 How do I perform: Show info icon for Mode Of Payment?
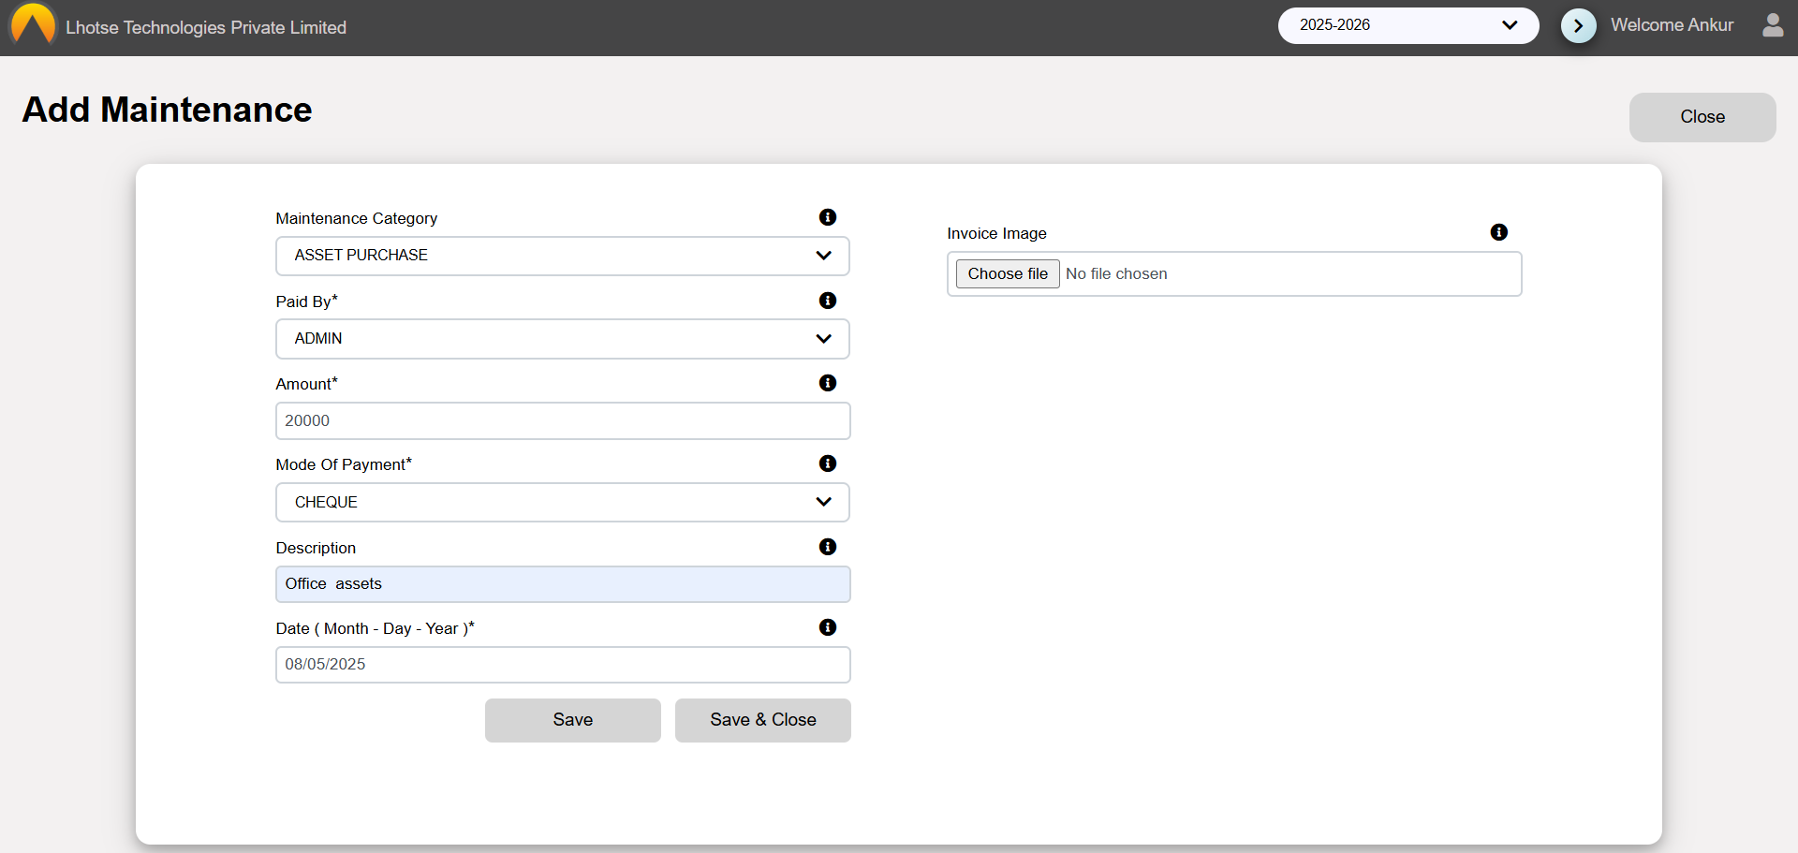pyautogui.click(x=828, y=463)
